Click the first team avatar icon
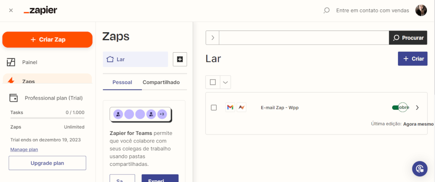Image resolution: width=435 pixels, height=182 pixels. point(118,114)
